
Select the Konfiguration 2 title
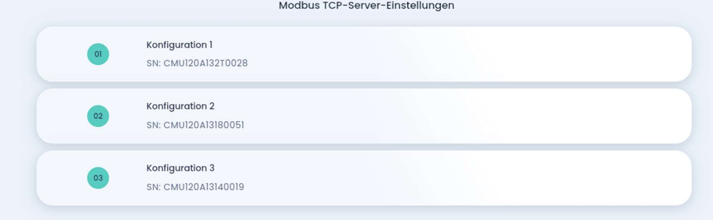click(180, 106)
